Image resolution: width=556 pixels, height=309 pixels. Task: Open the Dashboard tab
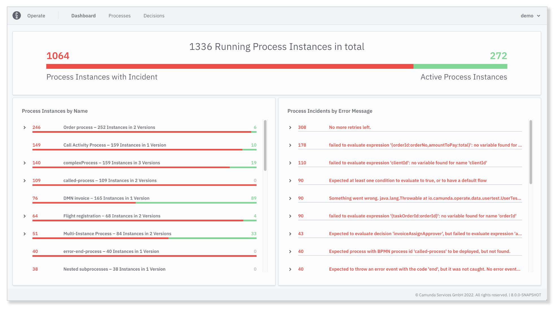point(83,16)
